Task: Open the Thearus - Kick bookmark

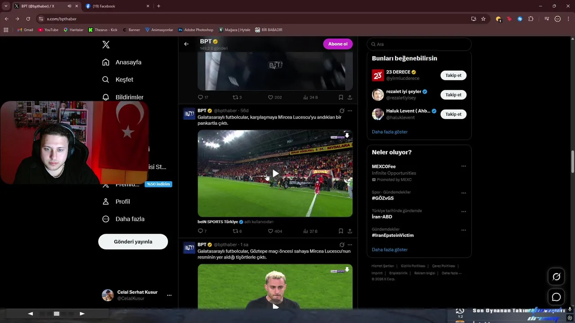Action: (x=103, y=30)
